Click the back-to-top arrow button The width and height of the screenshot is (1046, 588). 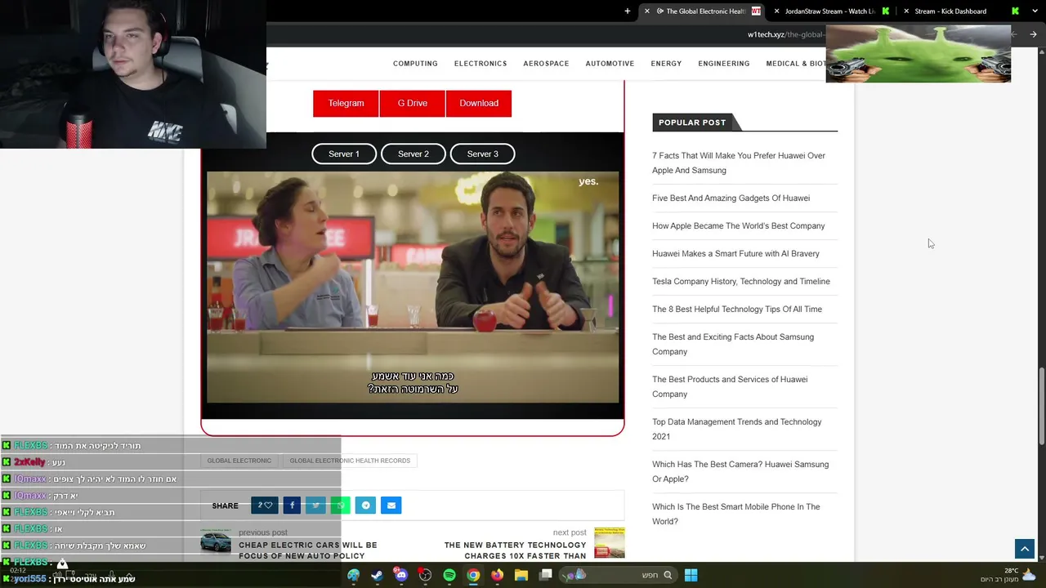click(1025, 550)
